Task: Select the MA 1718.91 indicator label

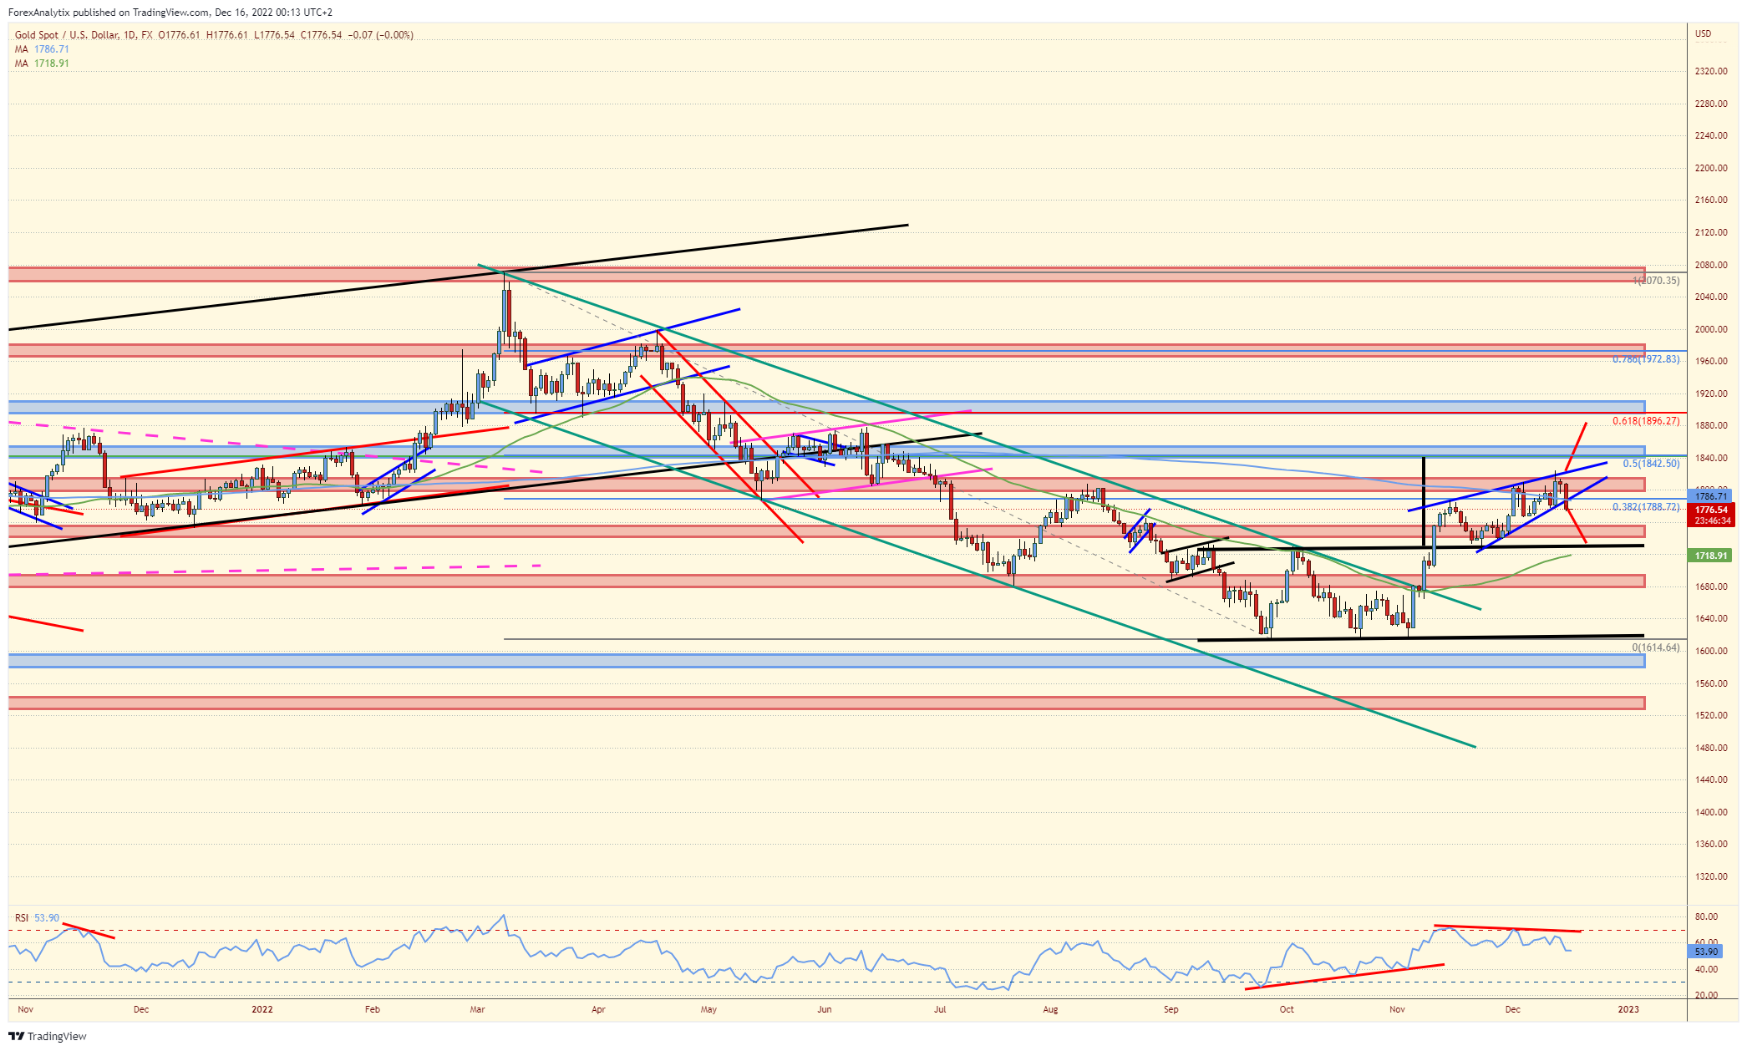Action: (x=42, y=63)
